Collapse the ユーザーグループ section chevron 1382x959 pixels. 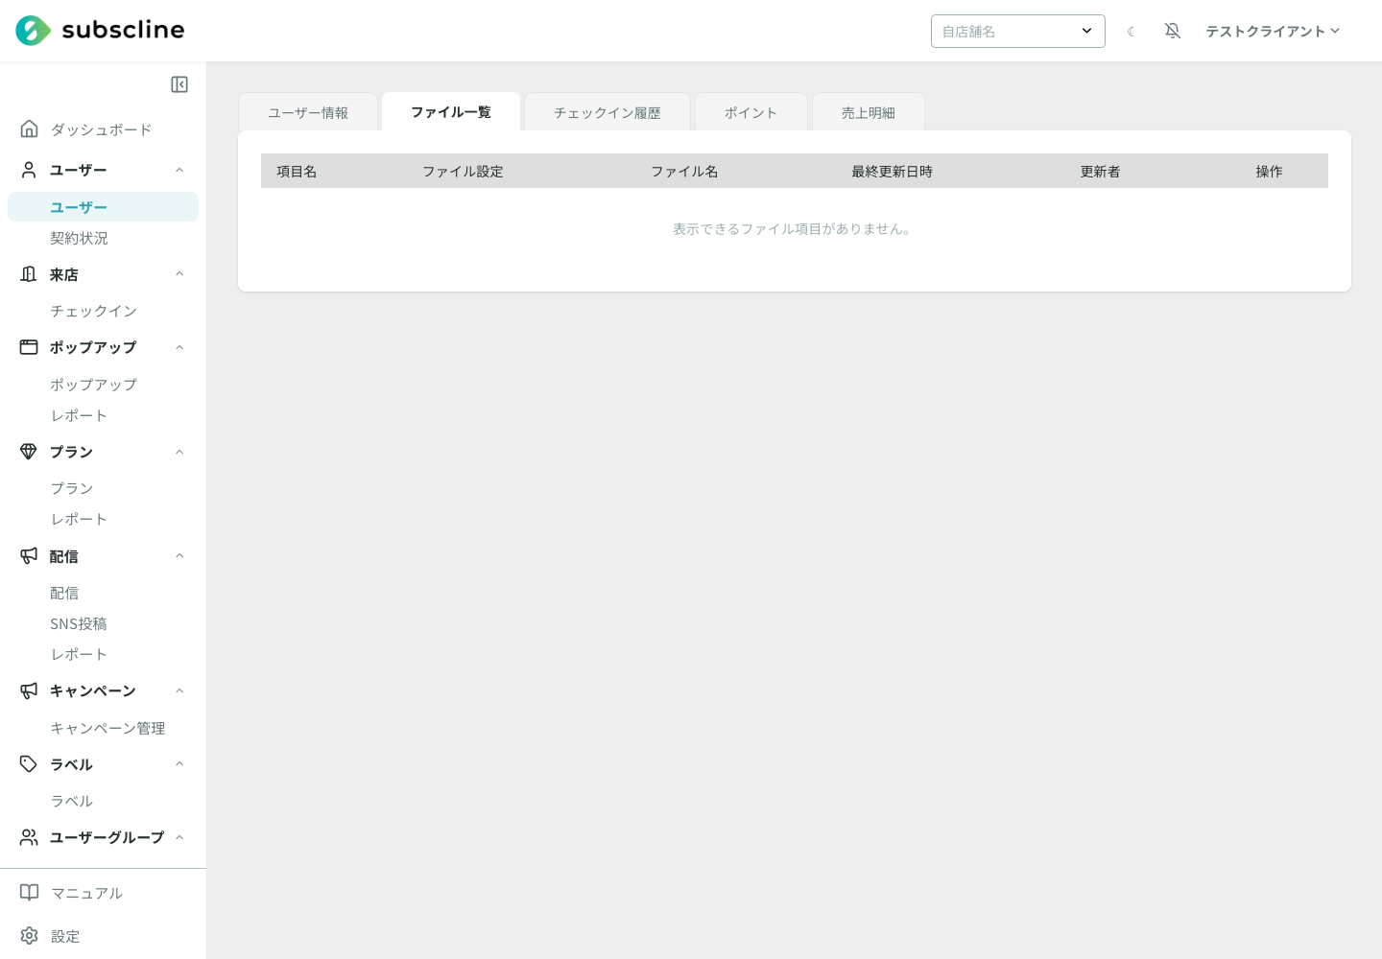click(x=179, y=837)
